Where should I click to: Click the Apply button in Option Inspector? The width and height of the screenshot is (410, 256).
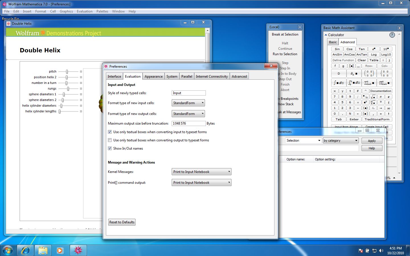click(x=372, y=141)
